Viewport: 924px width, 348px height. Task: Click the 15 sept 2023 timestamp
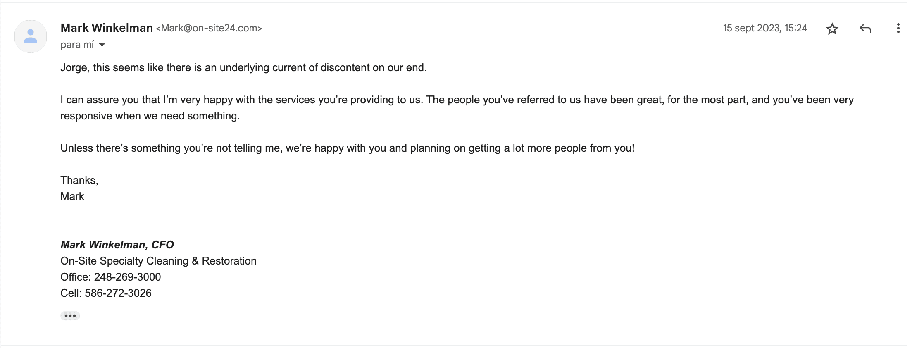pos(764,28)
